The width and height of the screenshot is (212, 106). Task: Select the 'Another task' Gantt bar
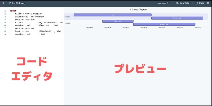click(x=177, y=18)
